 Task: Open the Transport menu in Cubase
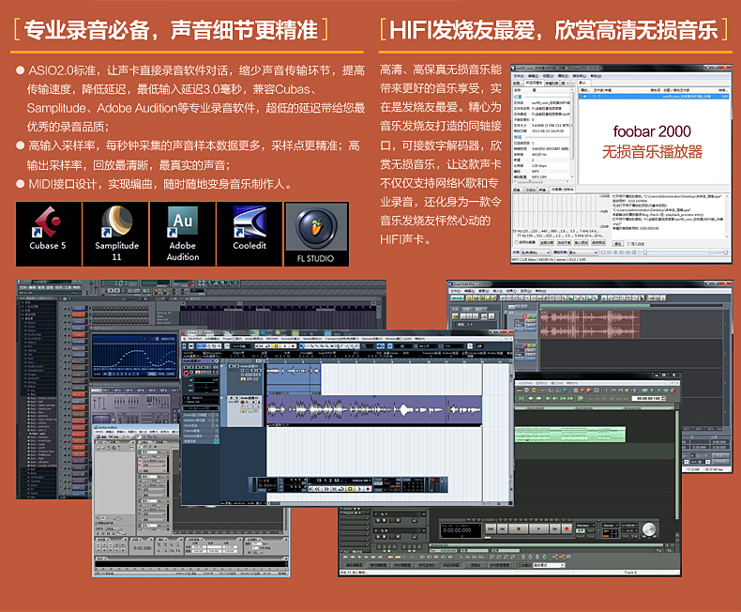click(342, 339)
